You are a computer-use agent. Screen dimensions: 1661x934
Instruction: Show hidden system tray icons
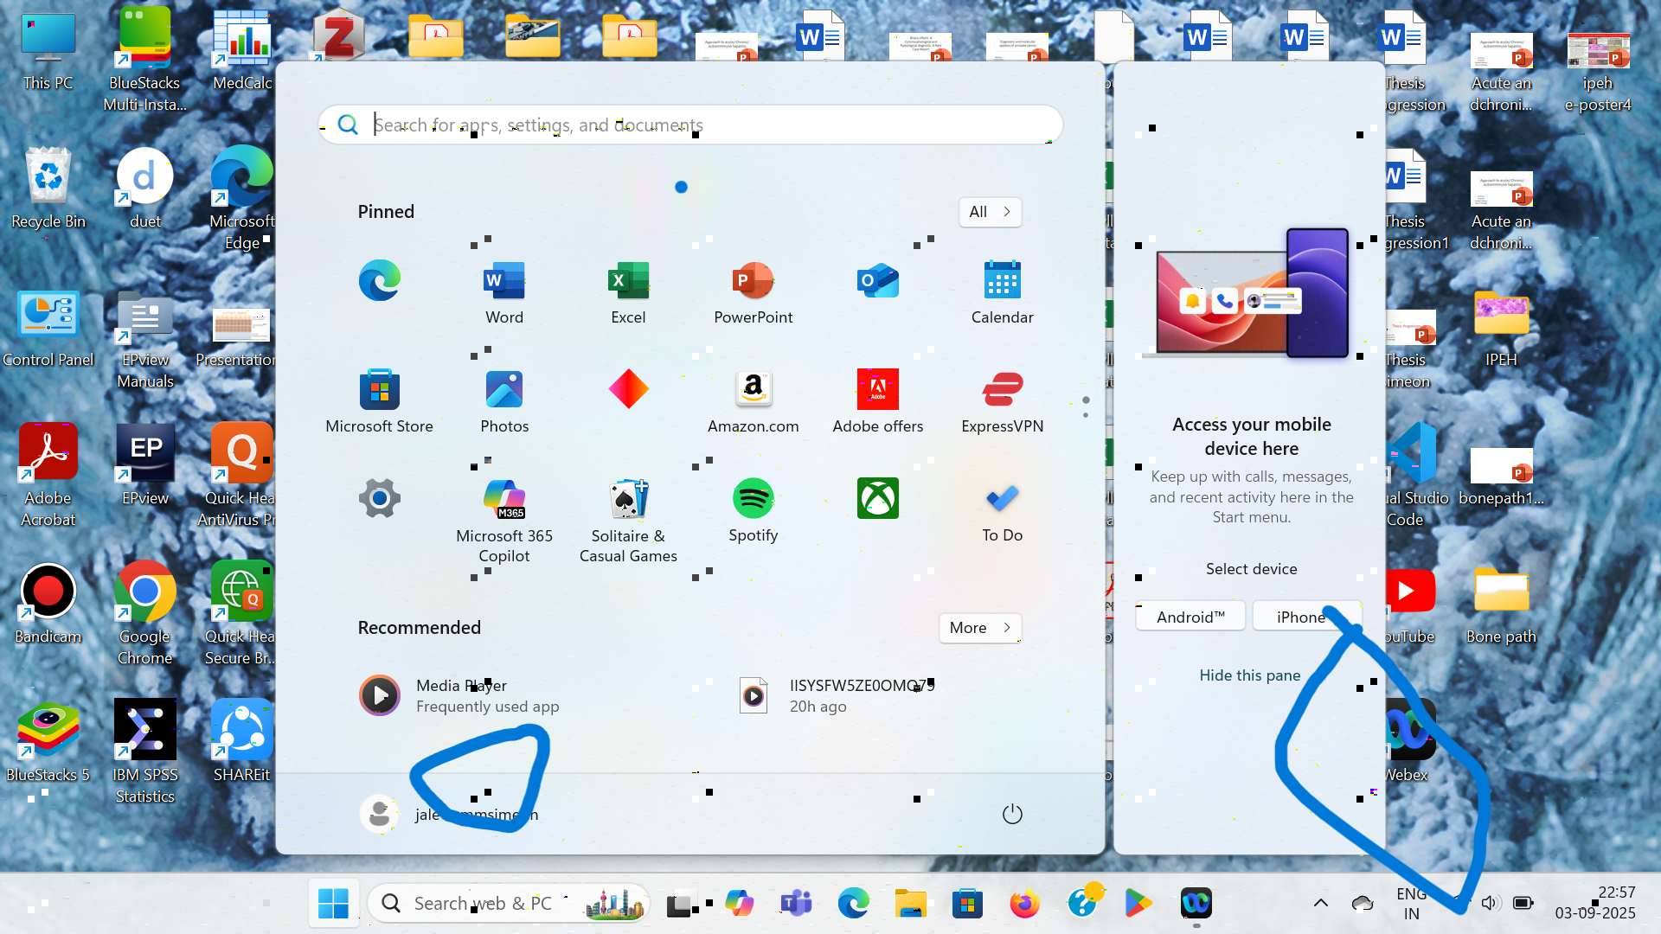click(x=1320, y=904)
